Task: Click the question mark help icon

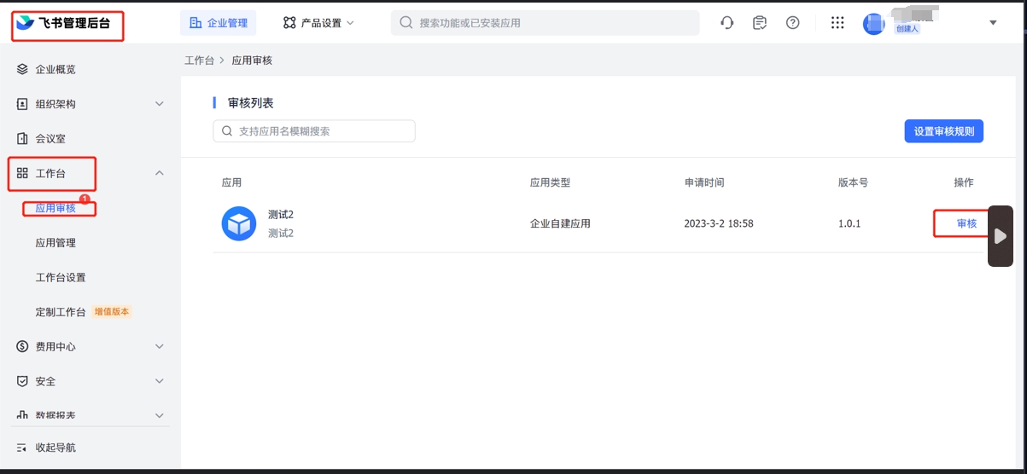Action: [793, 23]
